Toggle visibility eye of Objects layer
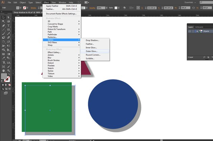 coord(189,31)
